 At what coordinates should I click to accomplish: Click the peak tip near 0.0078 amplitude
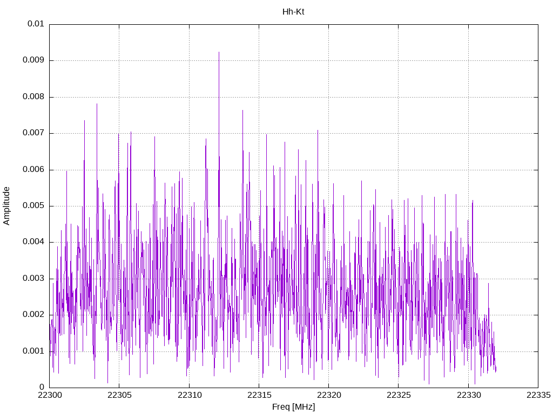(x=97, y=104)
